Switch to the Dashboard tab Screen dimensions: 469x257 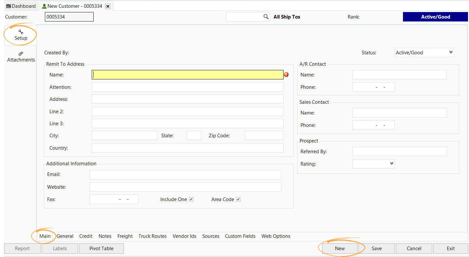click(21, 6)
